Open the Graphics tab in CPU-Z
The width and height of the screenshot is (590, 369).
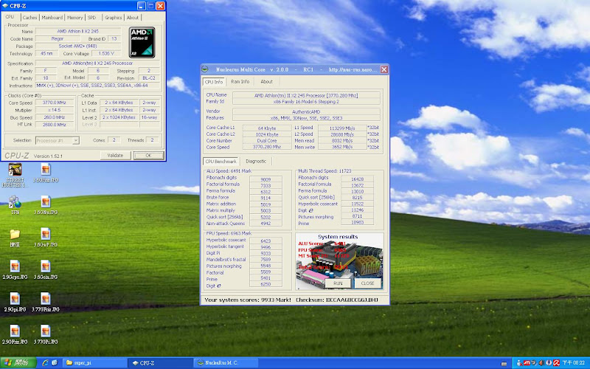click(x=113, y=17)
